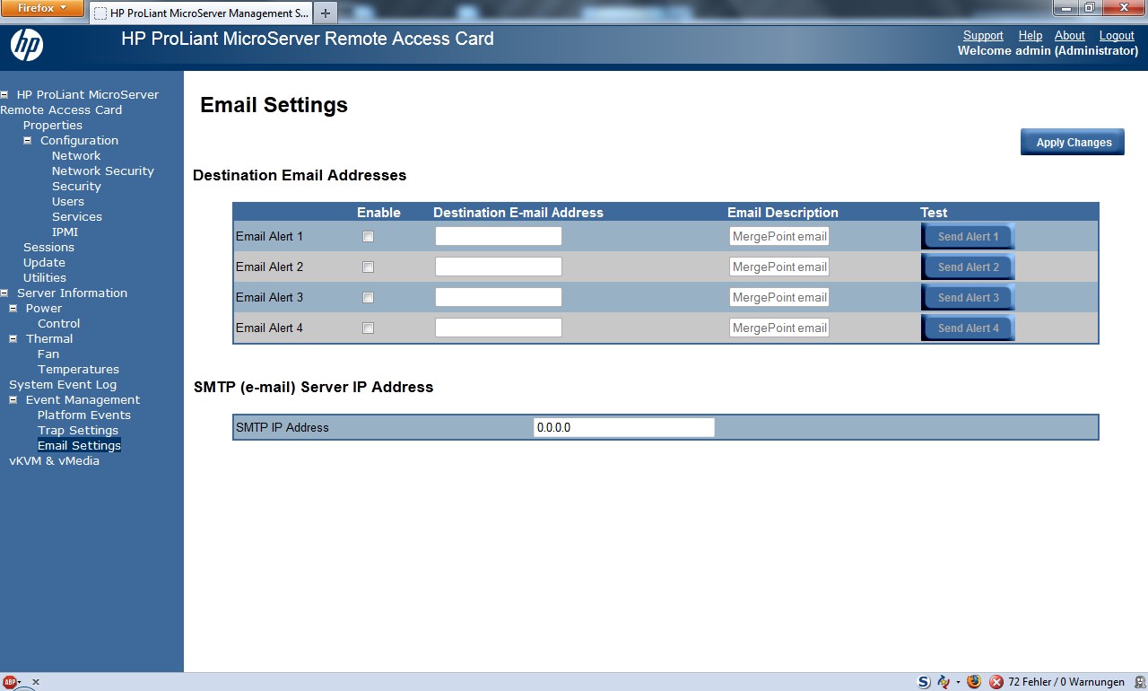Open the Update page
Screen dimensions: 1148x691
(44, 262)
